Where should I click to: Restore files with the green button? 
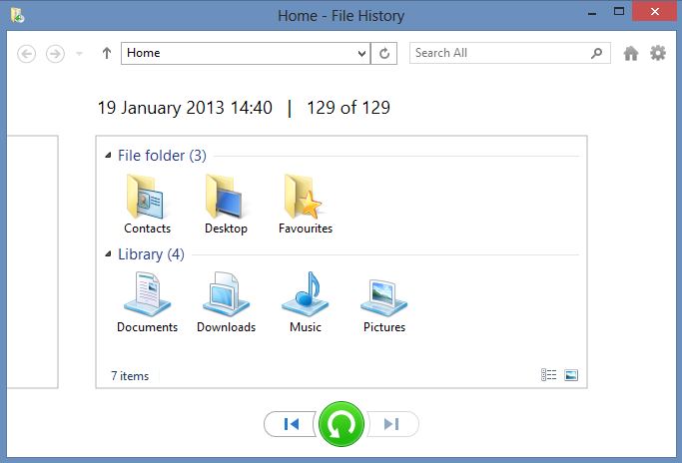pyautogui.click(x=341, y=424)
